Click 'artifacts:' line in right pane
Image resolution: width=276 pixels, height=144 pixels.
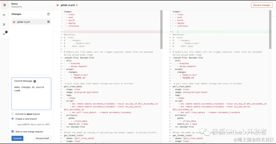[181, 115]
